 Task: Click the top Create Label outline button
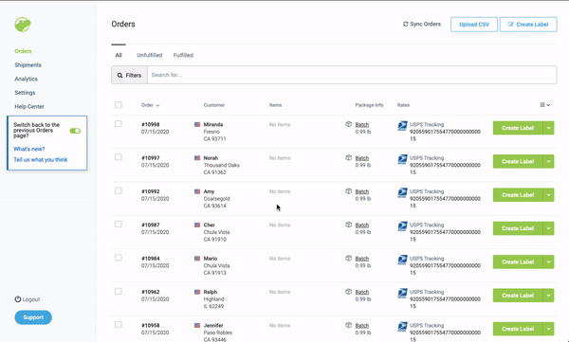tap(528, 25)
